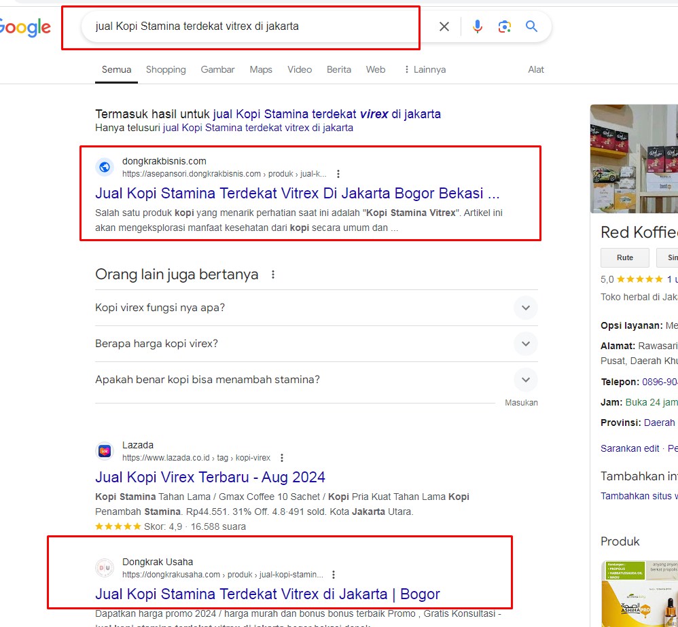
Task: Click the dongkrakbisnis.com globe favicon
Action: (105, 167)
